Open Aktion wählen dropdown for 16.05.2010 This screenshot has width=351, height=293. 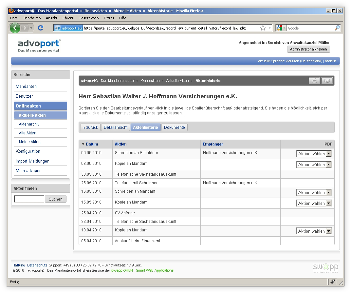(x=314, y=192)
